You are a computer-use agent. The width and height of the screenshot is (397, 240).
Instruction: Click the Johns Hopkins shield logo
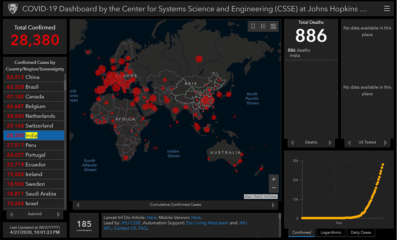pyautogui.click(x=13, y=9)
